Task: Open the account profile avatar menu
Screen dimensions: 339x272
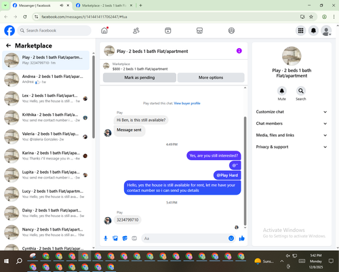Action: 326,31
